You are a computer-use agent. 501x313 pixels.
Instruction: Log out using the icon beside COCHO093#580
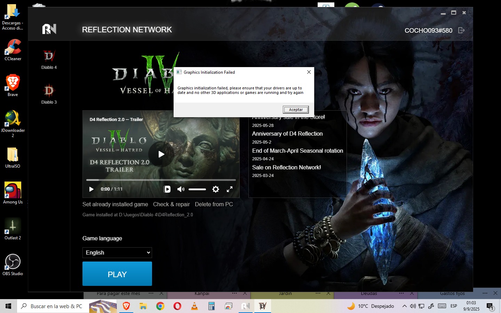coord(461,30)
